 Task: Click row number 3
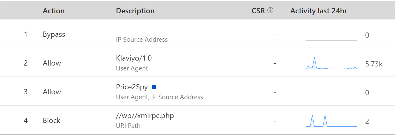(x=26, y=92)
